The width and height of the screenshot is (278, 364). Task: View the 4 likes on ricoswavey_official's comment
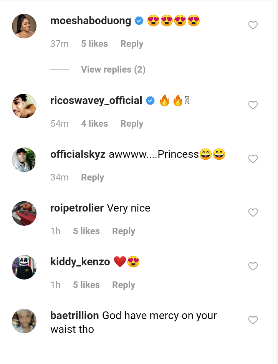click(x=94, y=124)
